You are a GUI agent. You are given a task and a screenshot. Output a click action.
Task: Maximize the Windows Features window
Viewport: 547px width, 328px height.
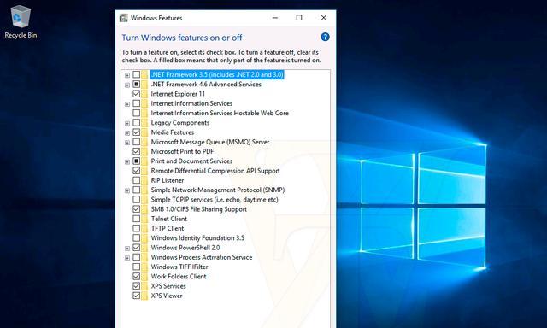click(299, 18)
